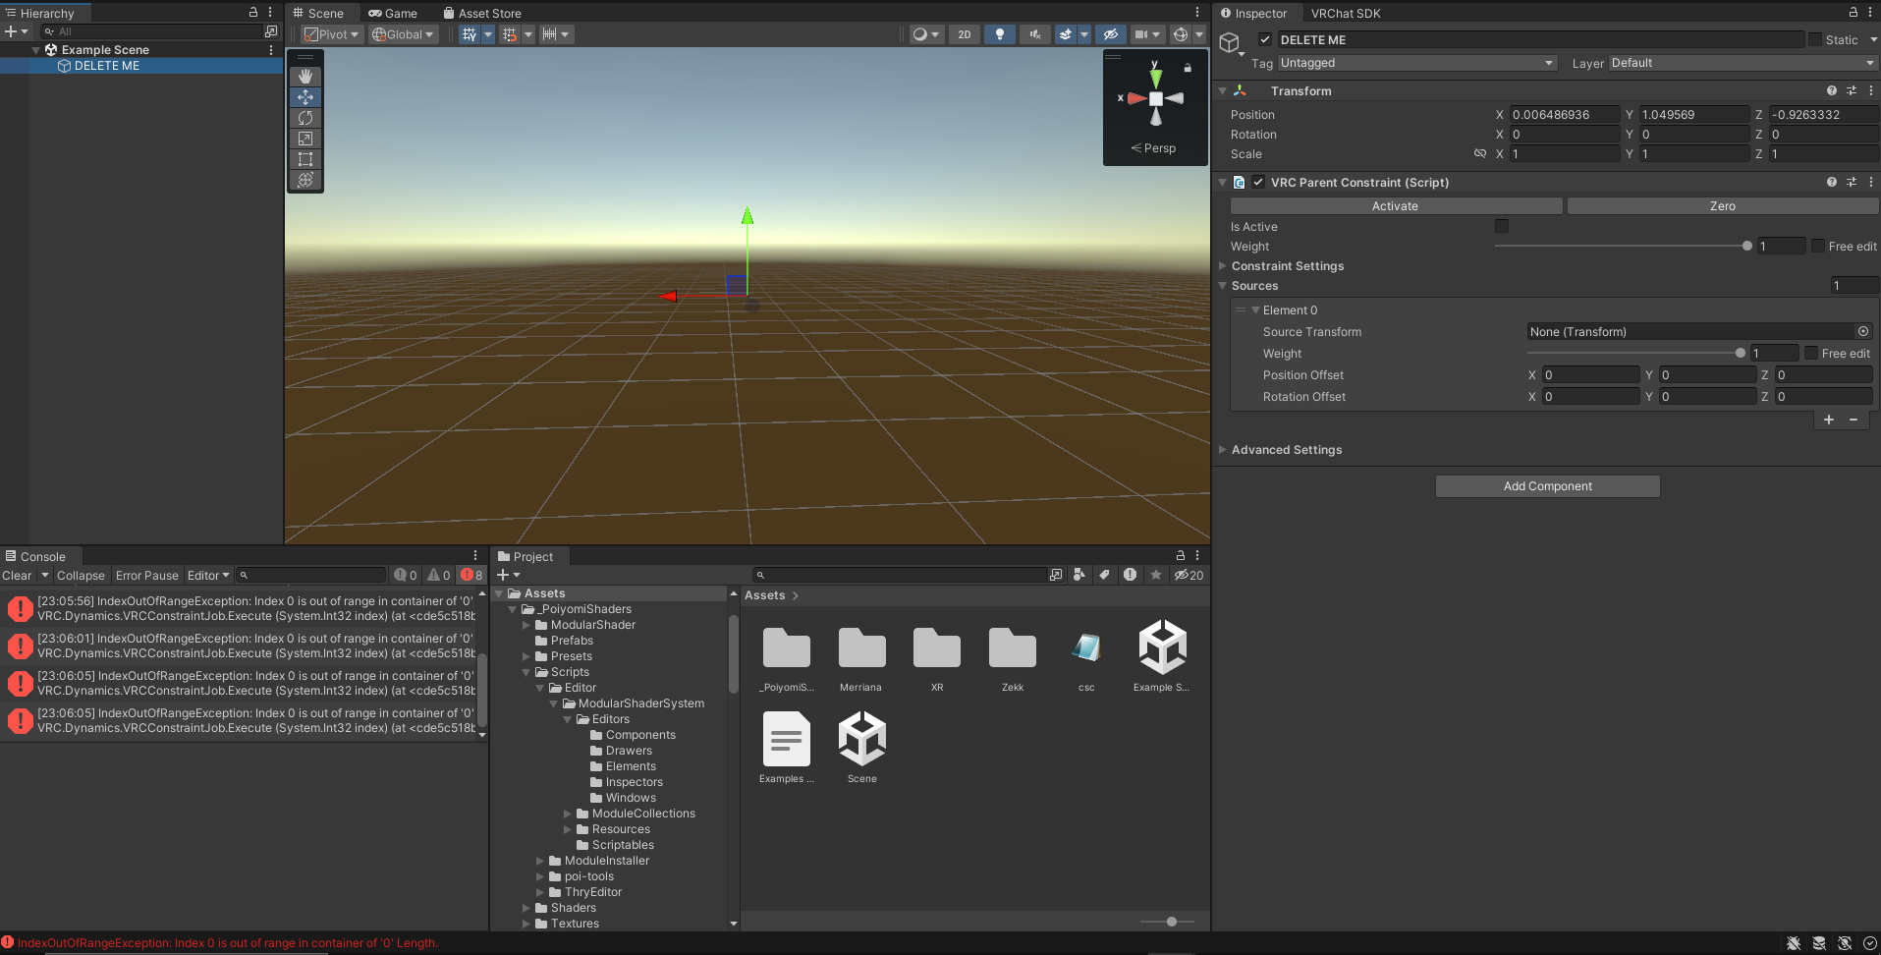Toggle the Static checkbox
The width and height of the screenshot is (1881, 955).
1814,40
